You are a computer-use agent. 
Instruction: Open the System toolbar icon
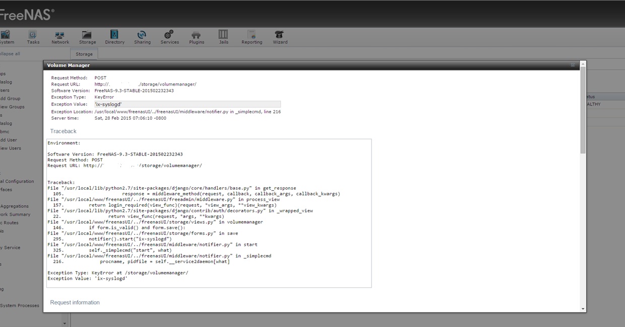coord(7,37)
